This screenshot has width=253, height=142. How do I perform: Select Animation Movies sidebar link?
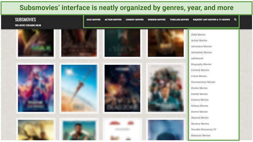(202, 52)
